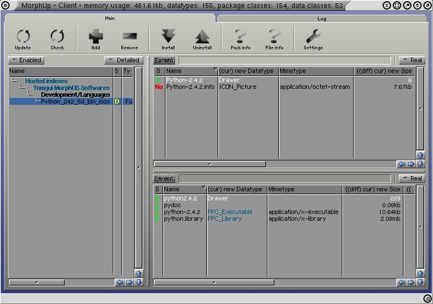Viewport: 433px width, 304px height.
Task: Click the upper file pane left arrow
Action: [401, 164]
